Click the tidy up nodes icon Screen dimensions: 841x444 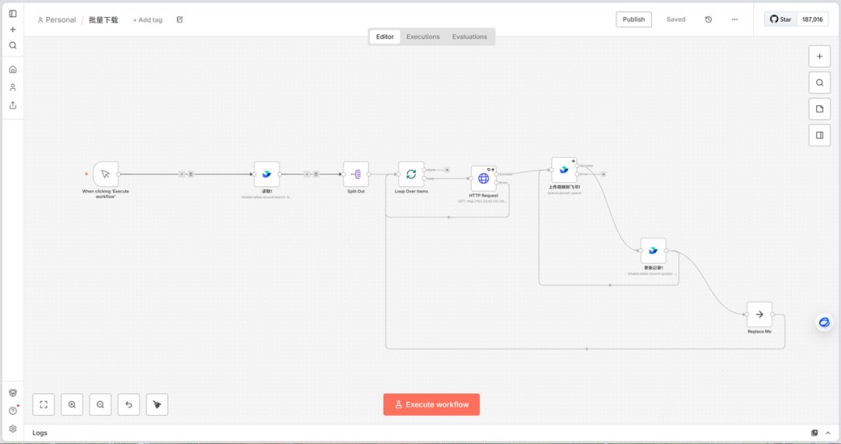[x=157, y=404]
